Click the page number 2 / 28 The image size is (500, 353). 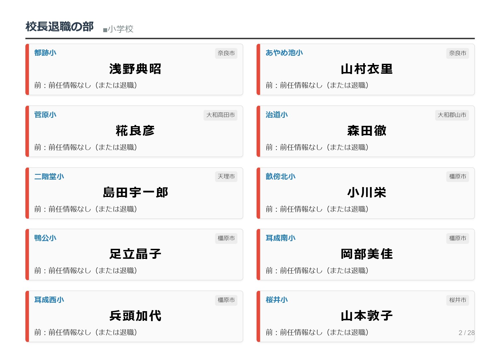pos(466,333)
